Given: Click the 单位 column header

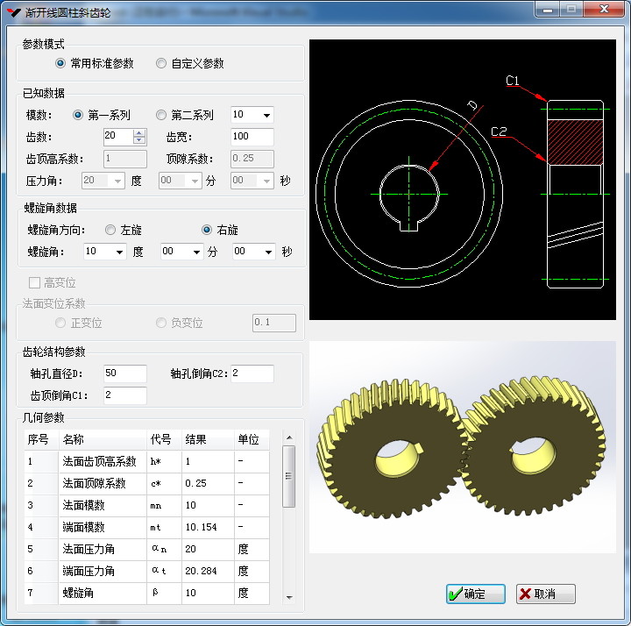Looking at the screenshot, I should click(252, 439).
